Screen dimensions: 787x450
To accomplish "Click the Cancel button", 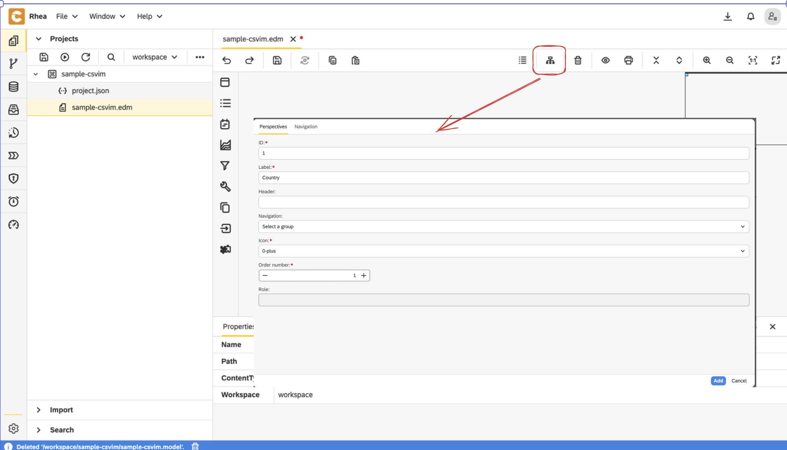I will pos(739,381).
